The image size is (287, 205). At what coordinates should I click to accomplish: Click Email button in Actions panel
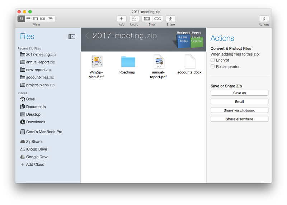pyautogui.click(x=239, y=101)
